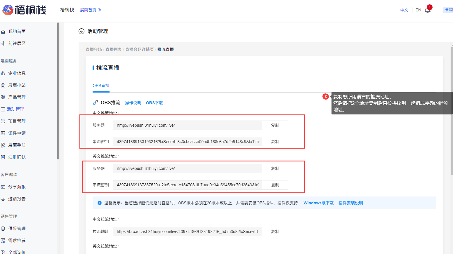
Task: Click 注册确认 sidebar icon
Action: pos(3,157)
